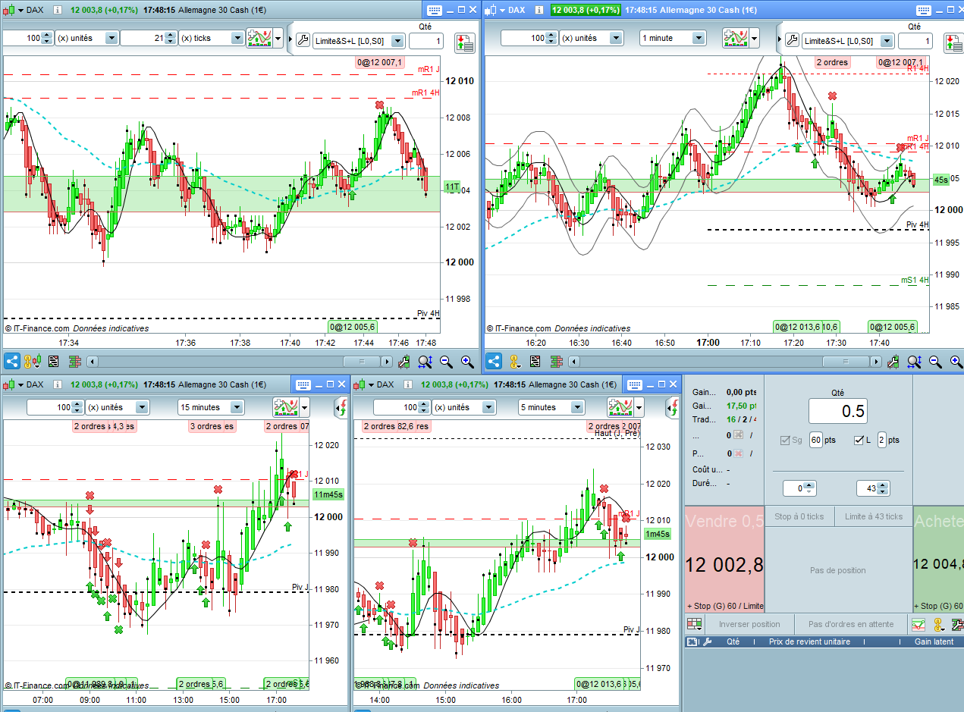
Task: Toggle the L limit checkbox
Action: tap(859, 440)
